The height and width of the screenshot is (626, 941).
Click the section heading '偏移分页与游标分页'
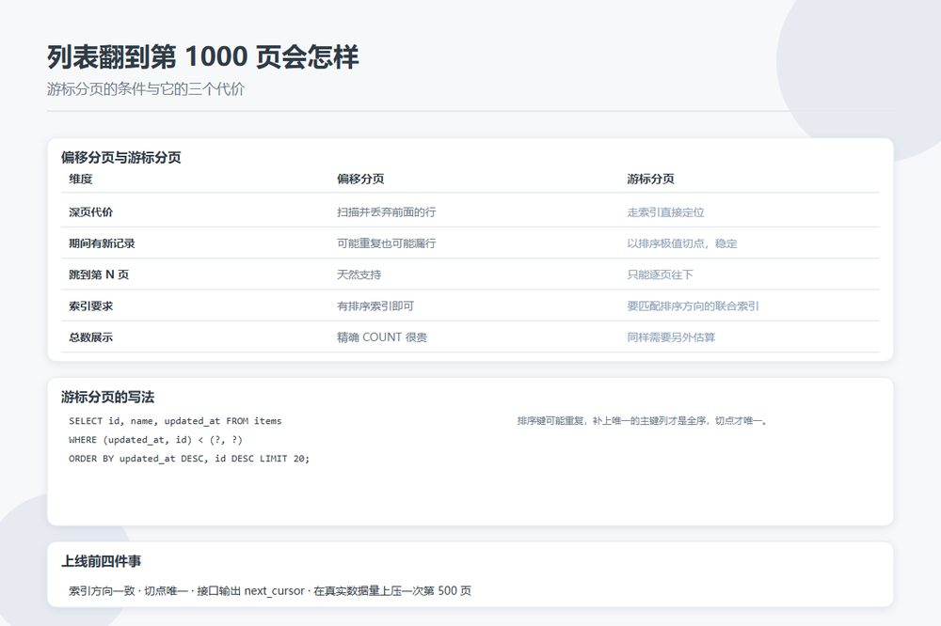point(120,158)
